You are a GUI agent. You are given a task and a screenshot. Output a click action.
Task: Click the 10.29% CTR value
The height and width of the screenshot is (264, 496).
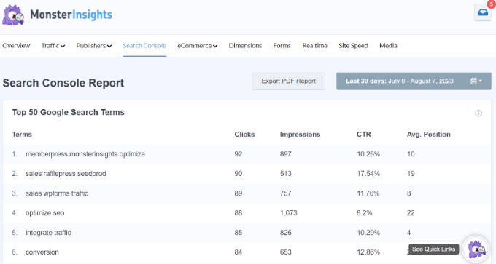(368, 233)
